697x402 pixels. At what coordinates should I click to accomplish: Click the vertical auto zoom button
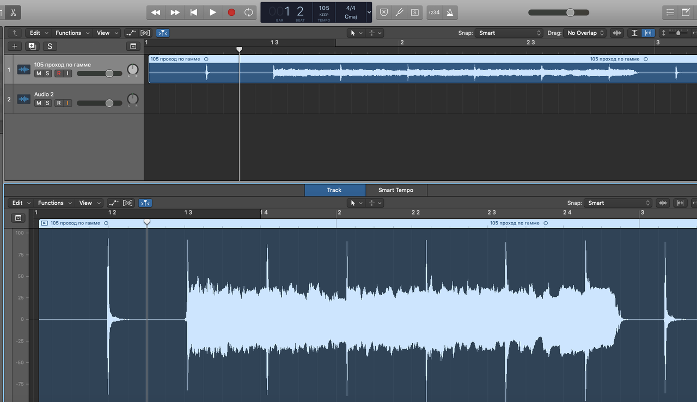tap(634, 33)
